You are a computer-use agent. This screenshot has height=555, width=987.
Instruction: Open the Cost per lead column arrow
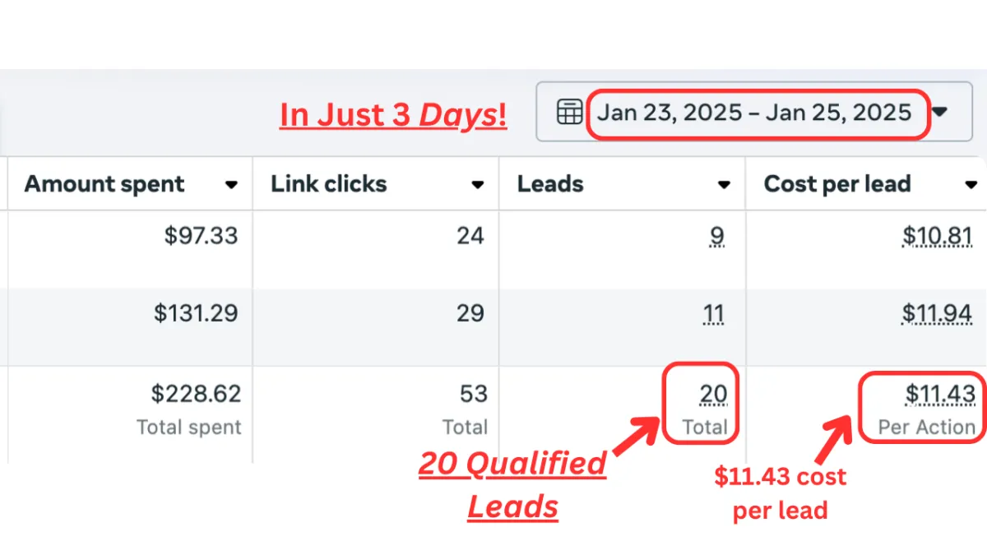coord(971,185)
